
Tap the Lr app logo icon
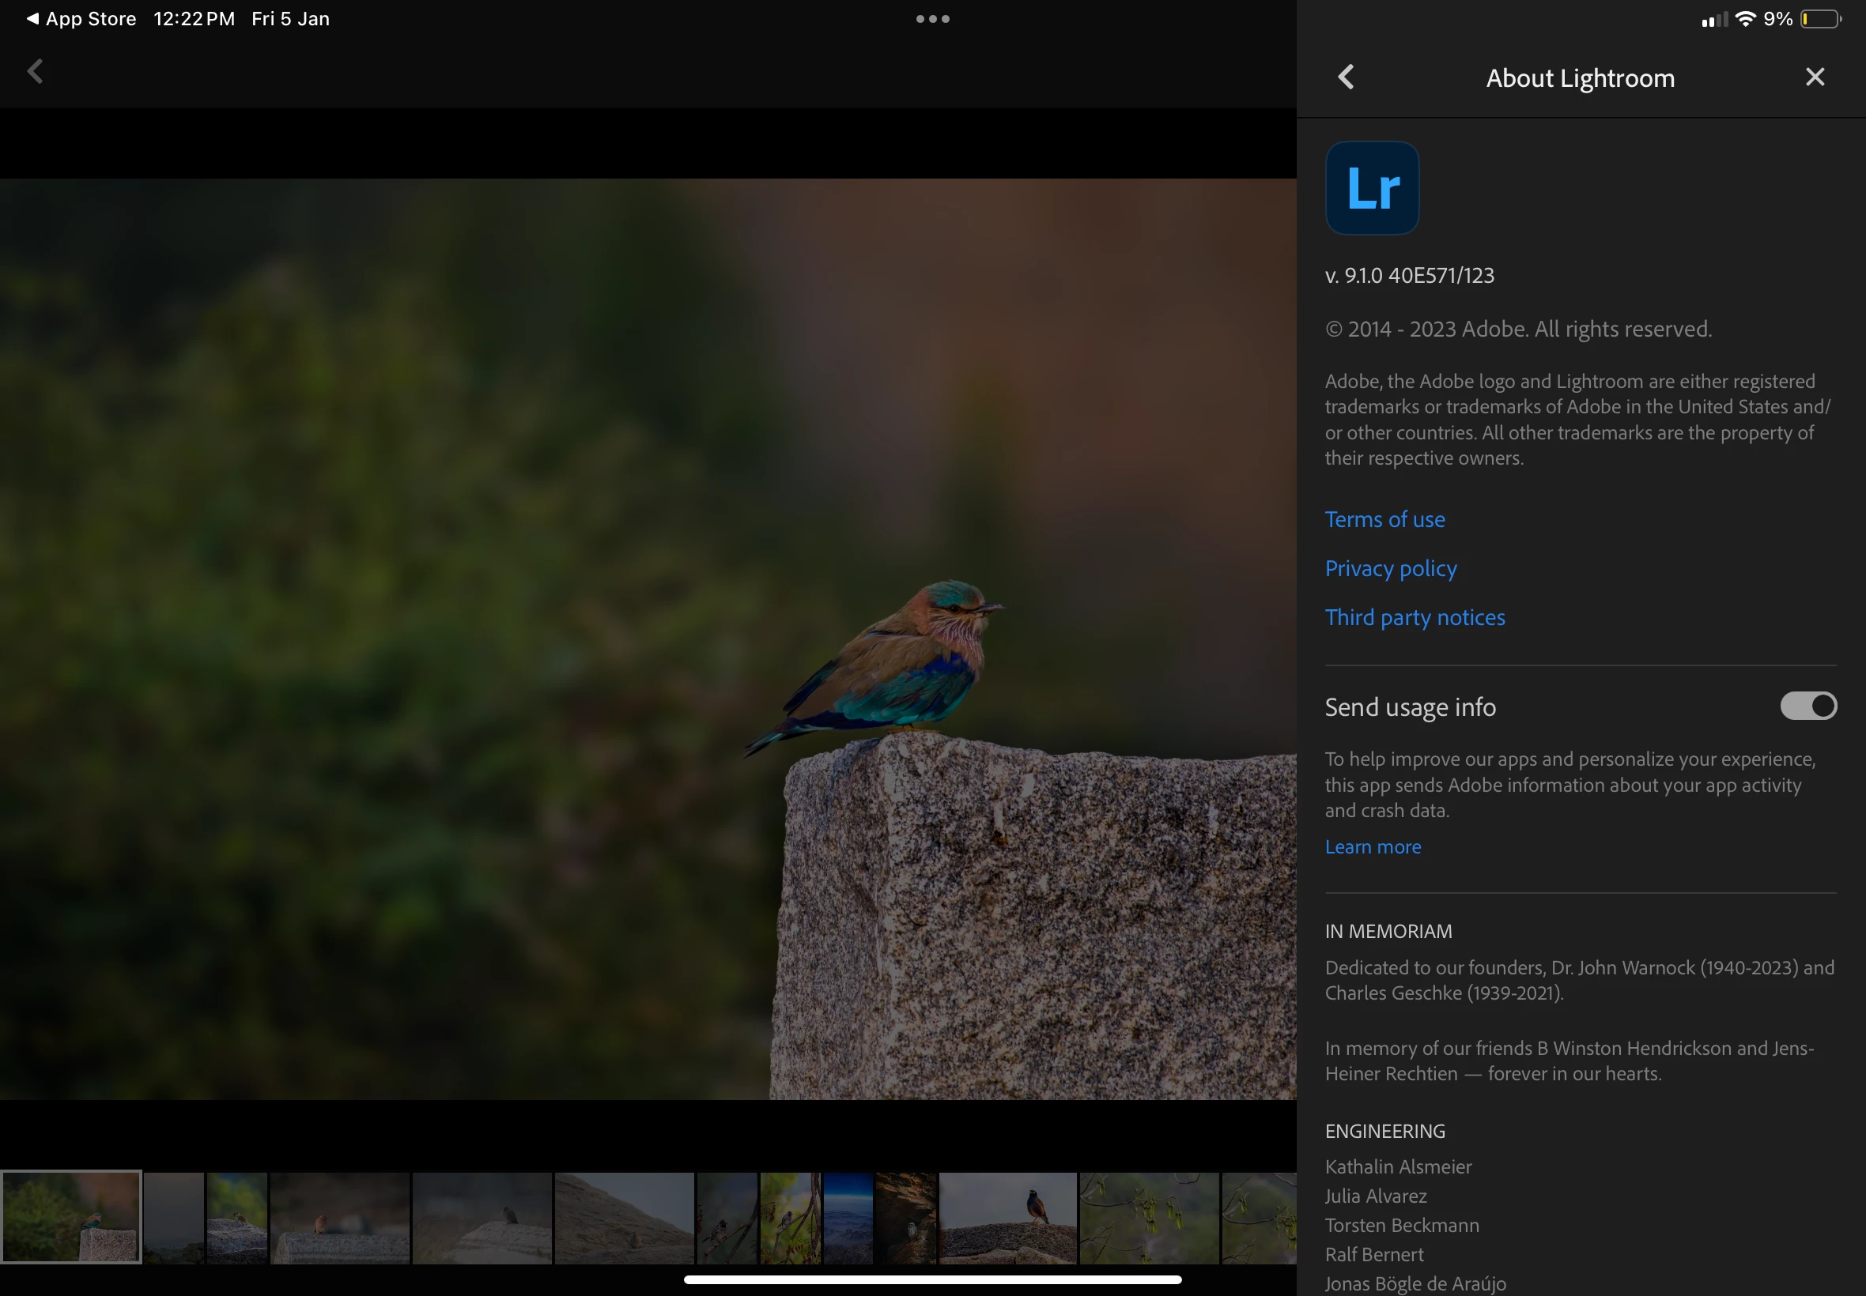point(1372,188)
